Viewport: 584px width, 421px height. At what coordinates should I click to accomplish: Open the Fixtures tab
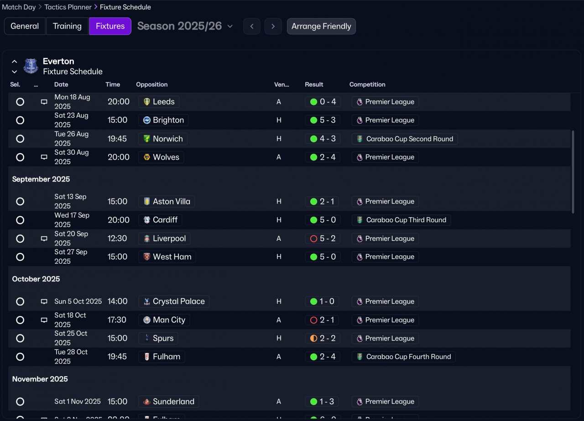tap(110, 26)
